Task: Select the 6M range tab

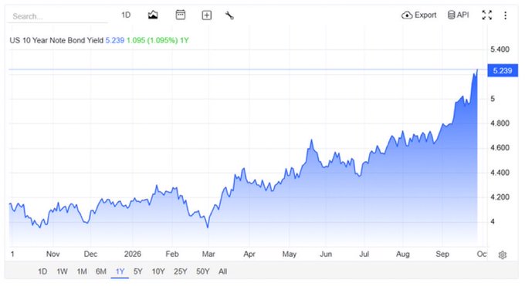Action: (x=101, y=271)
